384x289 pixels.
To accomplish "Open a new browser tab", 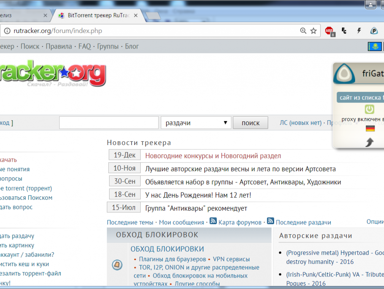I will 153,16.
